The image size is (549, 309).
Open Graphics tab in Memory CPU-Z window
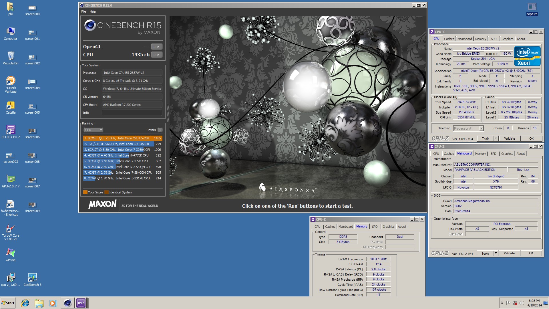tap(388, 227)
